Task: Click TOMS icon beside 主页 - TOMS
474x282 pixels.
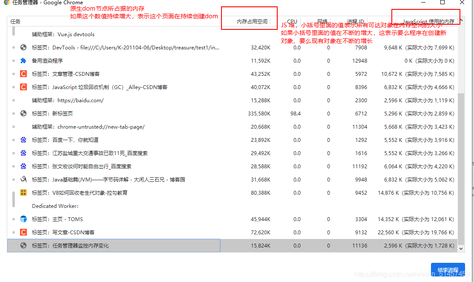Action: tap(23, 219)
